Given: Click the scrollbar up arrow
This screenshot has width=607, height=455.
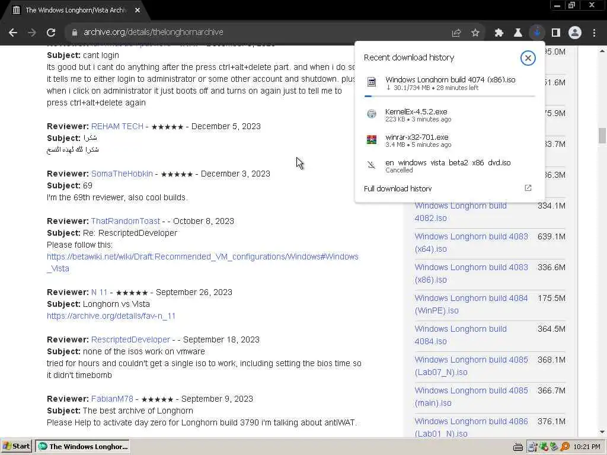Looking at the screenshot, I should 602,51.
